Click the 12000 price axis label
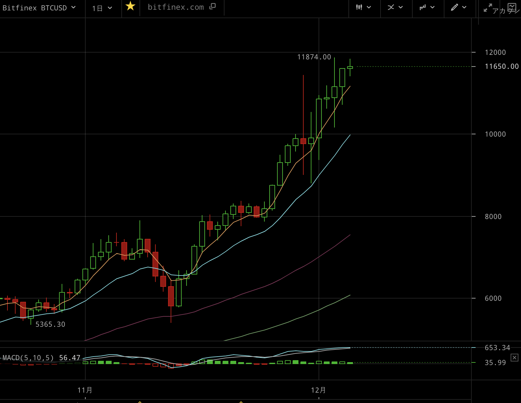521x403 pixels. click(495, 52)
